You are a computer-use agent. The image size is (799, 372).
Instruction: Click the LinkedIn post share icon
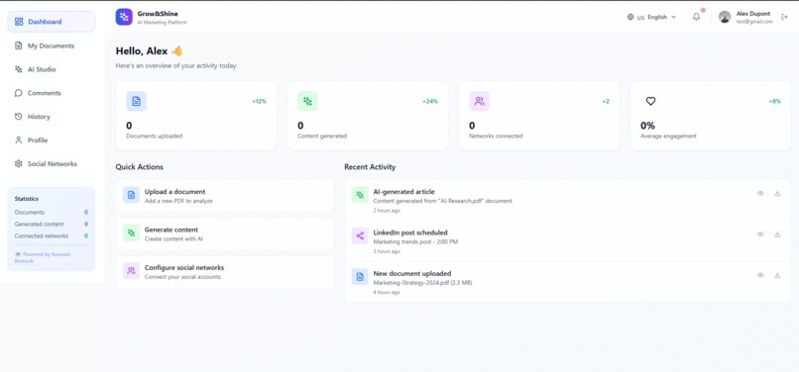pyautogui.click(x=360, y=235)
